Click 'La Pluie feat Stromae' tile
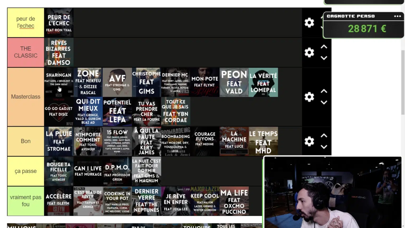 [59, 141]
